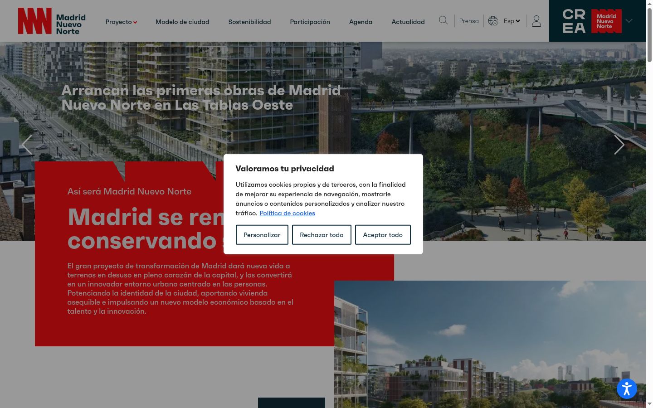Go to previous slide arrow
This screenshot has width=653, height=408.
(x=27, y=145)
